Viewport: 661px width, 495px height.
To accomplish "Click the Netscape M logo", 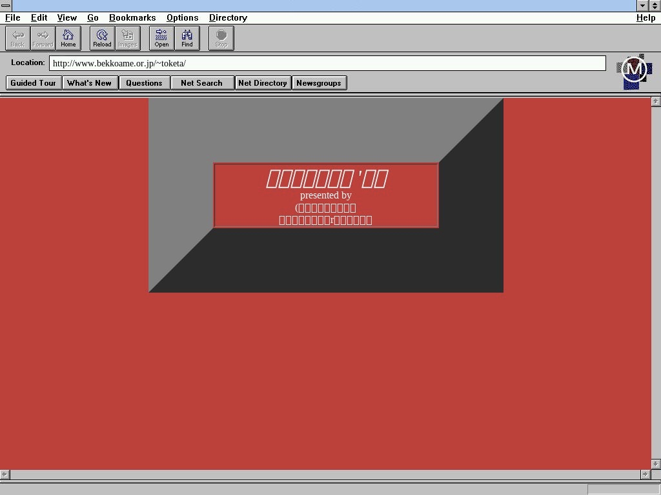I will pos(634,71).
